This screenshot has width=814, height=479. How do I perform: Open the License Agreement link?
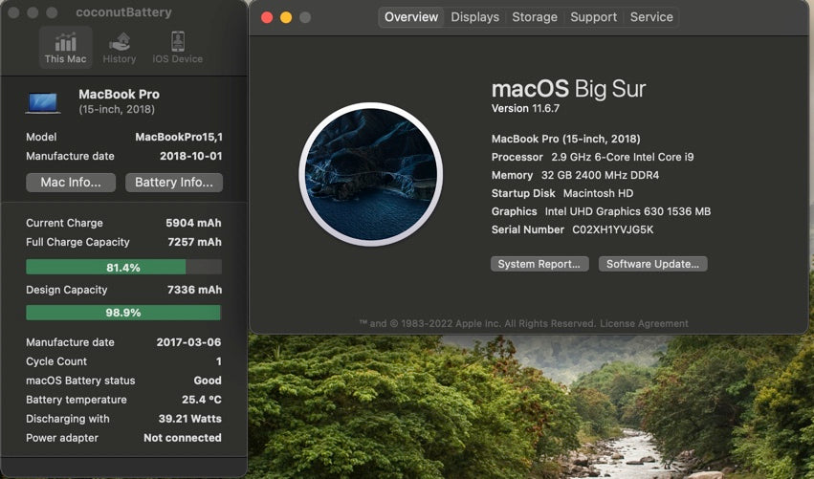coord(644,323)
